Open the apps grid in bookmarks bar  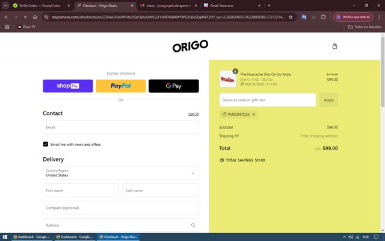(7, 27)
